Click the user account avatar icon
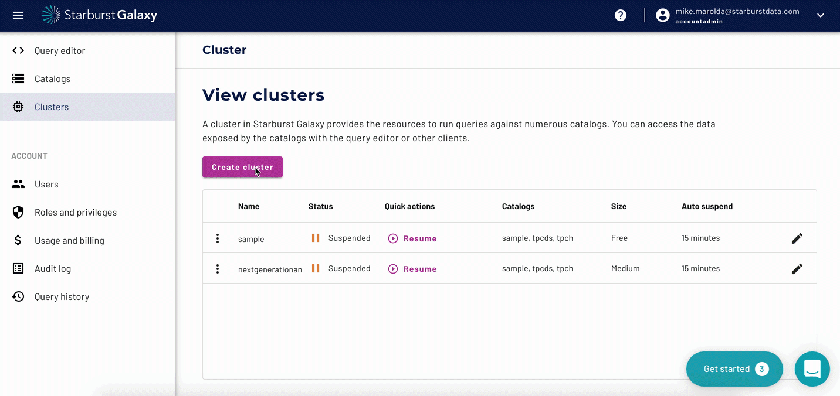The height and width of the screenshot is (396, 840). 663,15
